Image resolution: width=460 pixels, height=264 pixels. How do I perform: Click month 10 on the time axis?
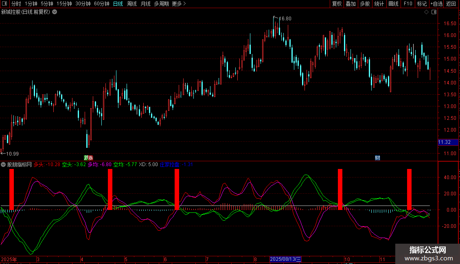pos(347,259)
